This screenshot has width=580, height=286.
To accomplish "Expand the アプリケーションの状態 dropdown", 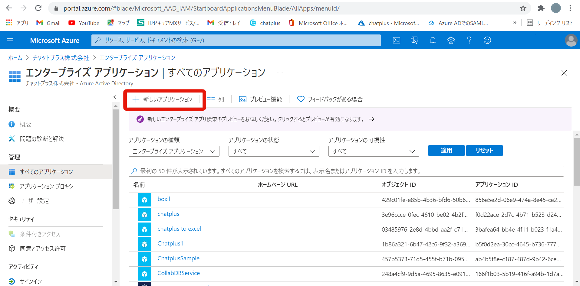I will pos(274,151).
